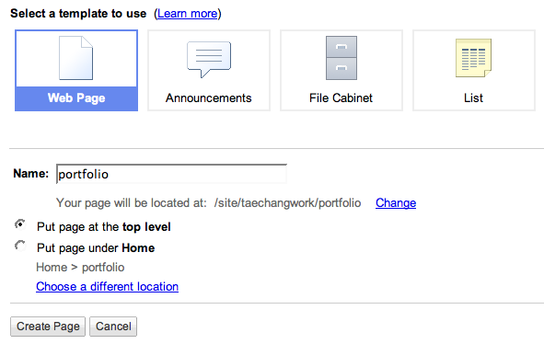The image size is (544, 344).
Task: Focus the Name input field containing portfolio
Action: coord(171,174)
